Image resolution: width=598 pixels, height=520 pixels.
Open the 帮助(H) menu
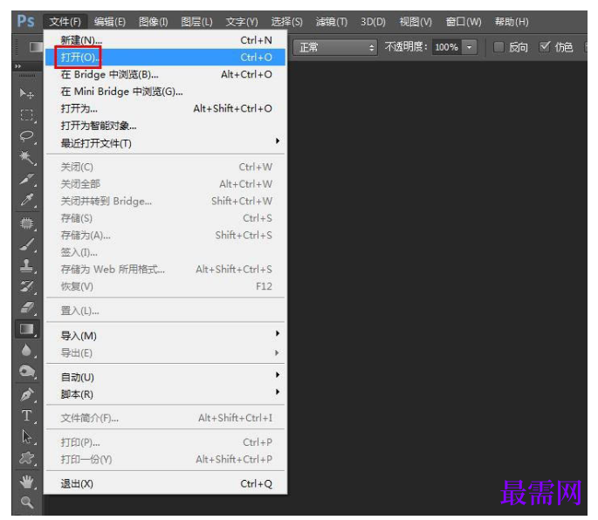tap(512, 22)
